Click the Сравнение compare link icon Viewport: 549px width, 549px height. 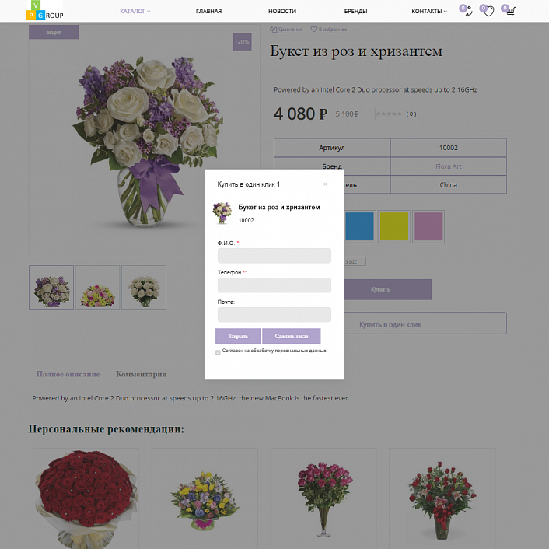pos(273,30)
